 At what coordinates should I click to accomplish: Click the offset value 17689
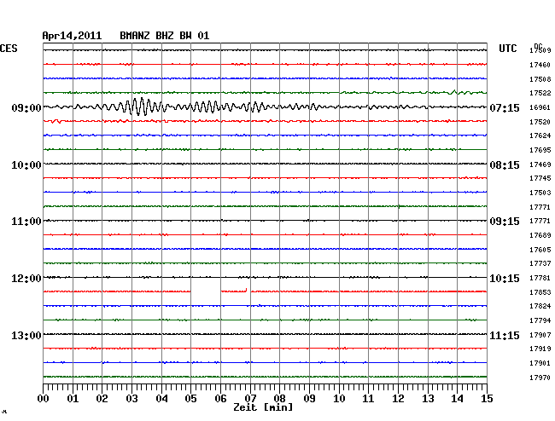tap(540, 235)
